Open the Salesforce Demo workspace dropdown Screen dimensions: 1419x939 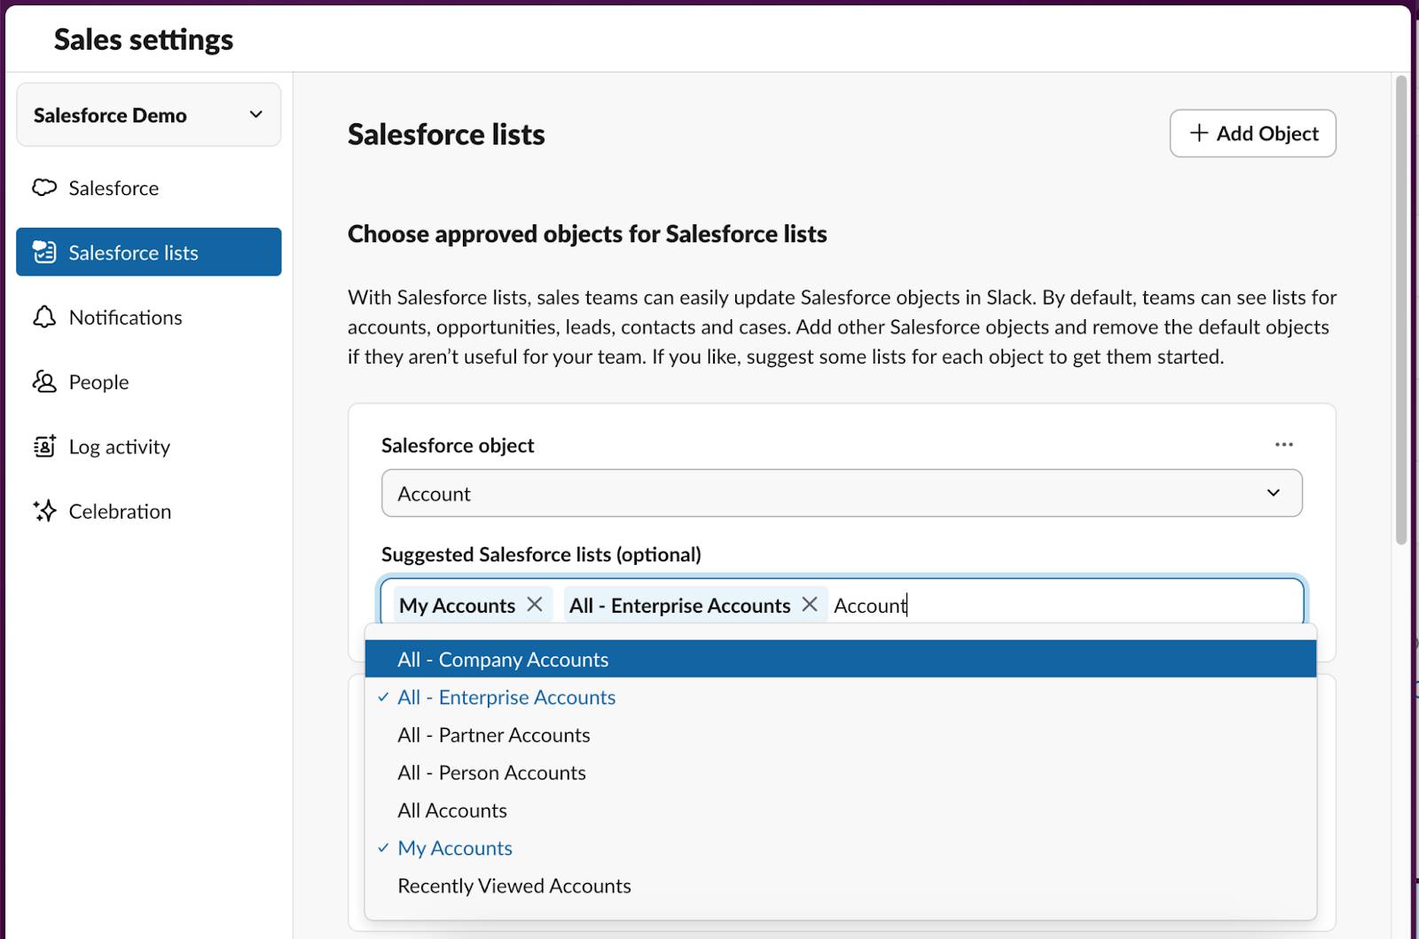pyautogui.click(x=149, y=115)
